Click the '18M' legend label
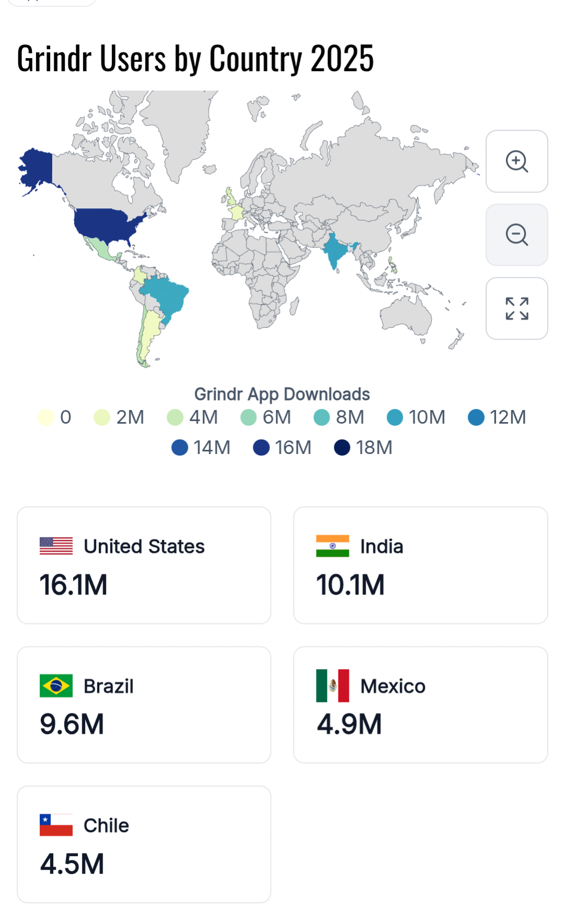 pos(374,448)
